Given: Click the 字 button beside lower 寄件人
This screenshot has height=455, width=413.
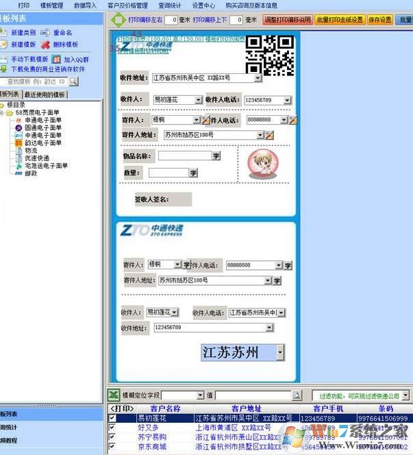Looking at the screenshot, I should (x=186, y=265).
